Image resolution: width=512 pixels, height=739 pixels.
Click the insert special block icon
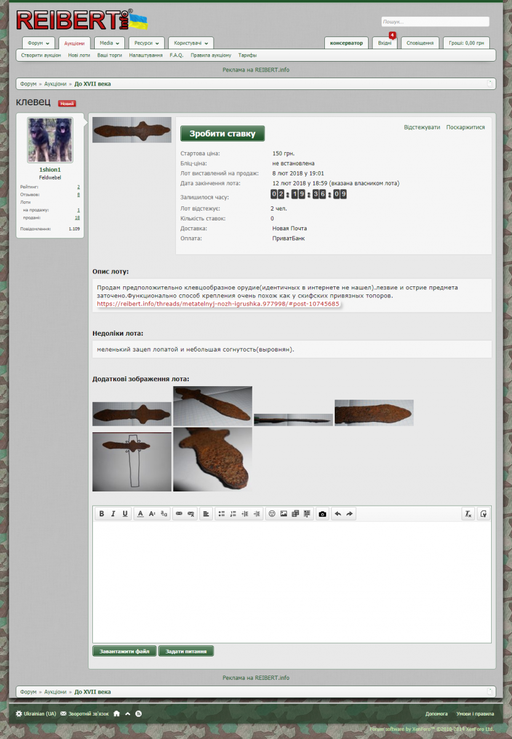307,514
